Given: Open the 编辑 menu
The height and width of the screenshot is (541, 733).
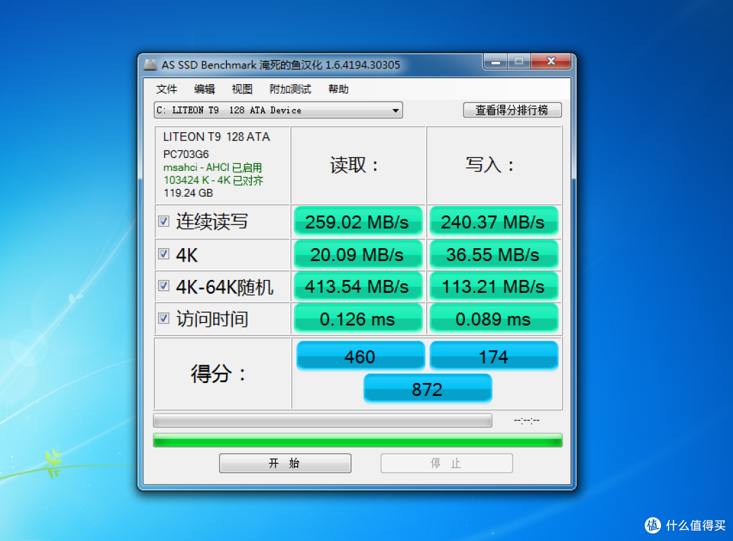Looking at the screenshot, I should coord(204,89).
